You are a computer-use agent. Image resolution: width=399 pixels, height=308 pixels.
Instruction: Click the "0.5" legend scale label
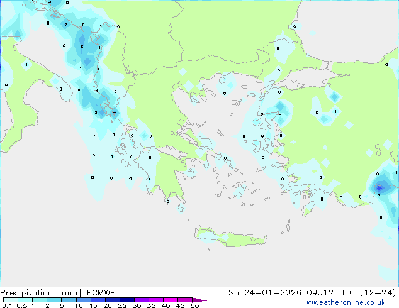(22, 305)
